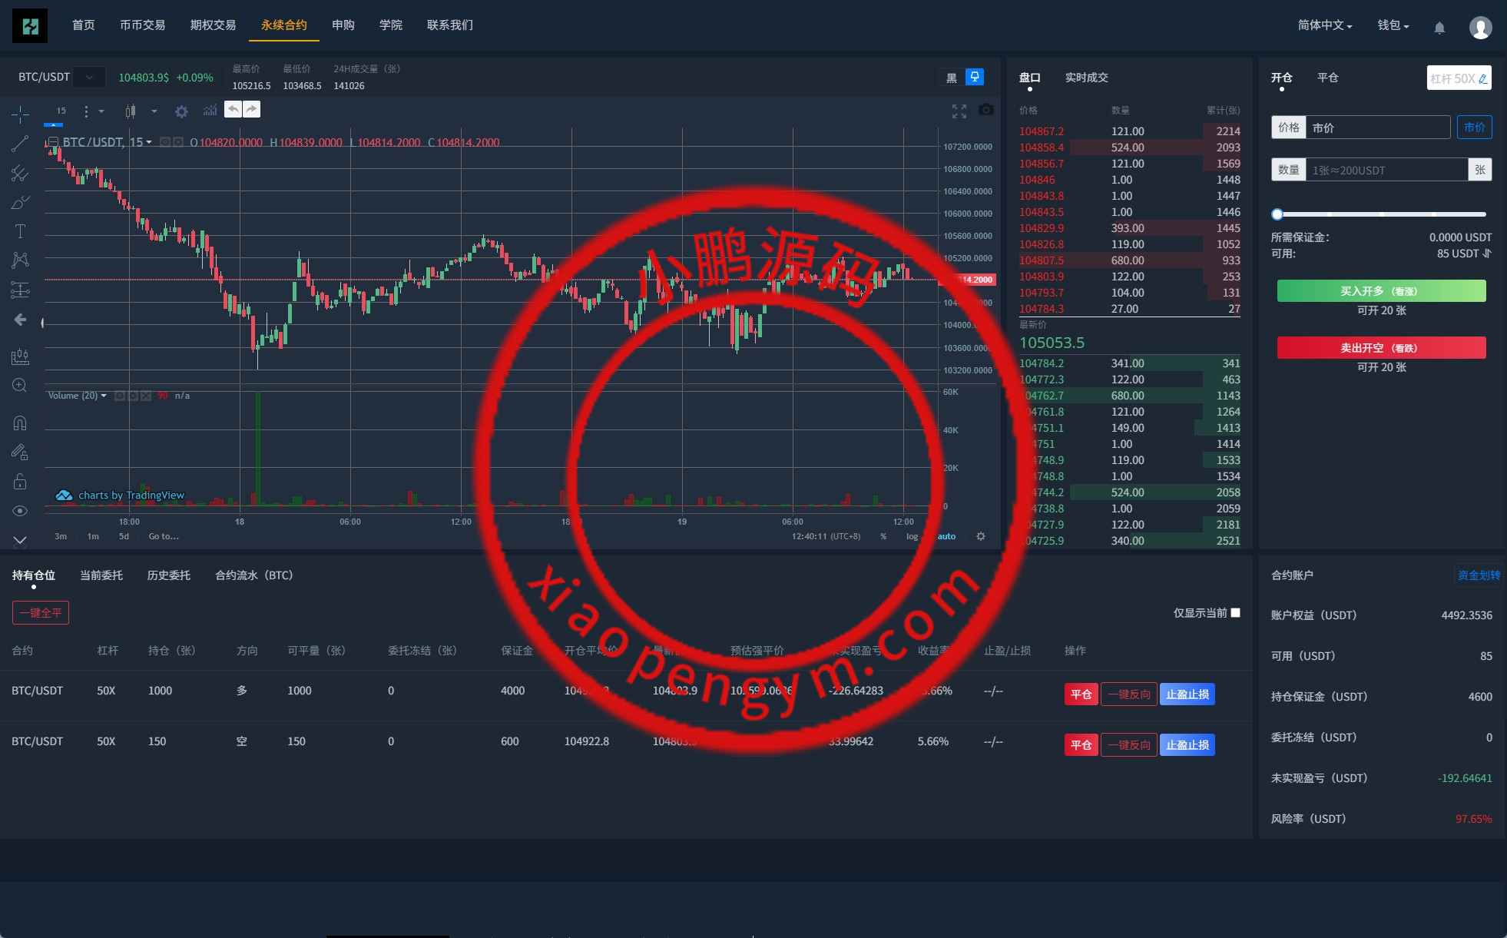Enter fullscreen chart mode
This screenshot has width=1507, height=938.
coord(959,111)
